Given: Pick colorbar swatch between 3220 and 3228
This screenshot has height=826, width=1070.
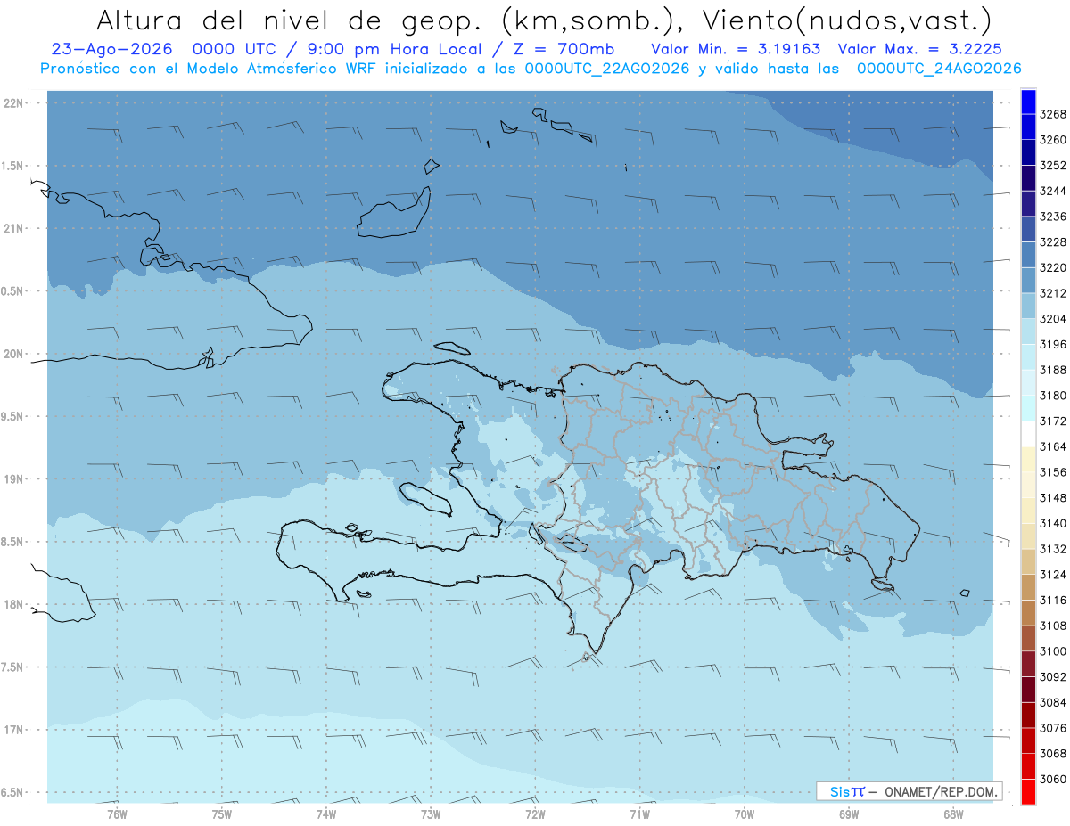Looking at the screenshot, I should click(1027, 255).
